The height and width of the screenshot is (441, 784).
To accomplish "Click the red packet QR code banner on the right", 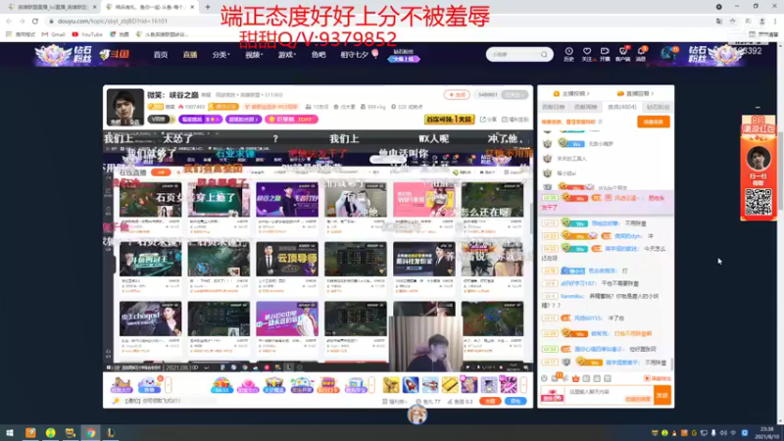I will (759, 168).
